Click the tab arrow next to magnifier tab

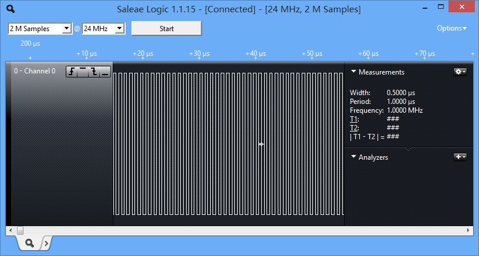[46, 243]
